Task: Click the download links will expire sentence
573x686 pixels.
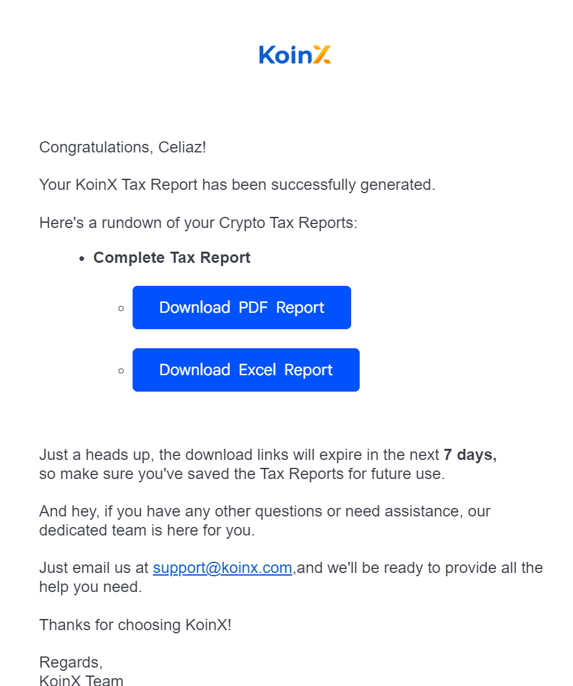Action: [240, 455]
